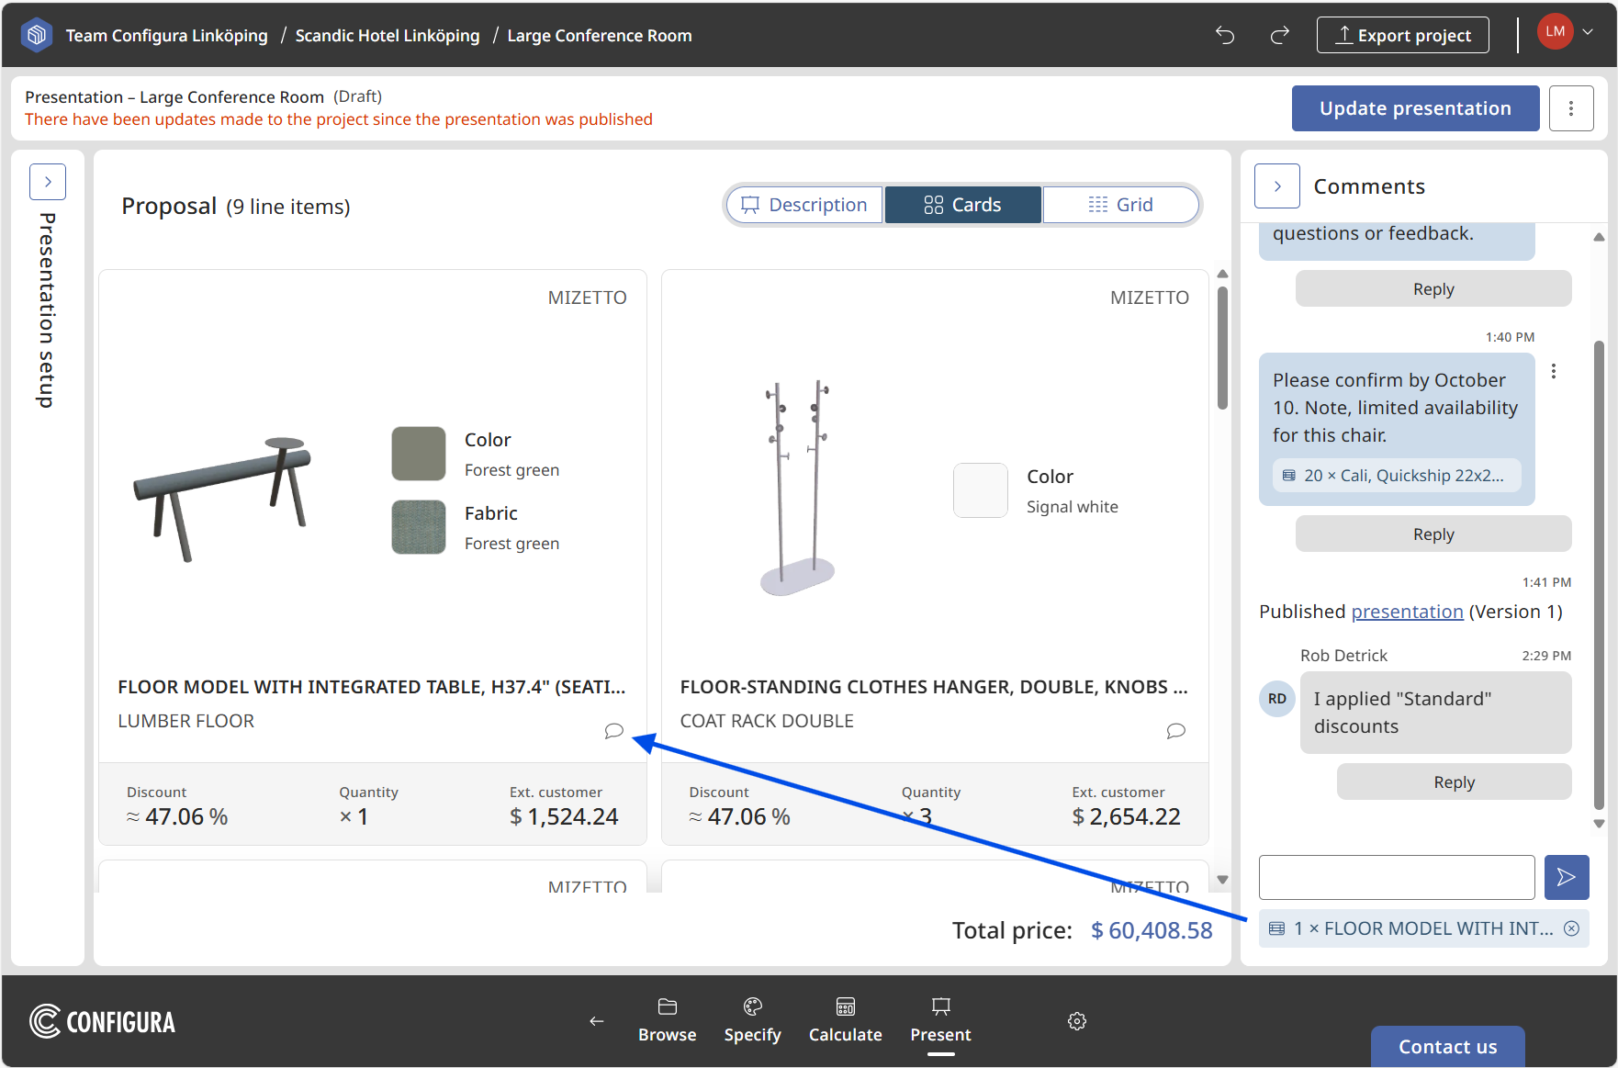The height and width of the screenshot is (1068, 1618).
Task: Click Update presentation button
Action: pyautogui.click(x=1415, y=108)
